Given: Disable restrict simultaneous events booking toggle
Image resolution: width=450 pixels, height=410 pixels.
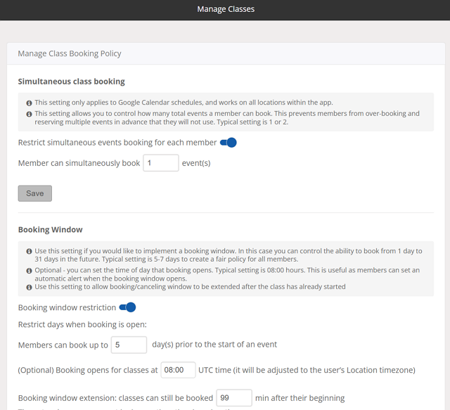Looking at the screenshot, I should pyautogui.click(x=229, y=143).
